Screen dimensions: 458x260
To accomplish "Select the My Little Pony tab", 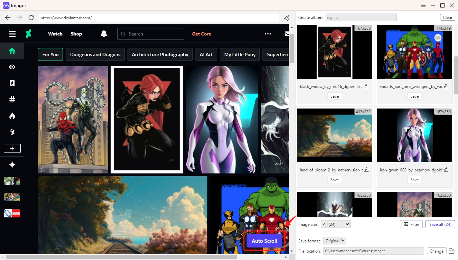I will click(x=240, y=54).
